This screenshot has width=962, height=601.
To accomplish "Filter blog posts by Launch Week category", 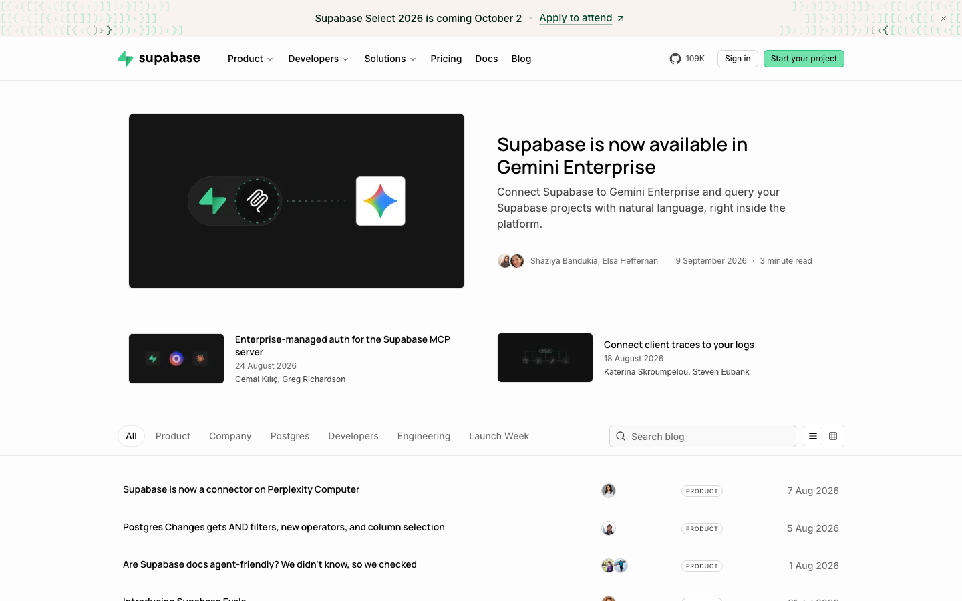I will (x=499, y=436).
